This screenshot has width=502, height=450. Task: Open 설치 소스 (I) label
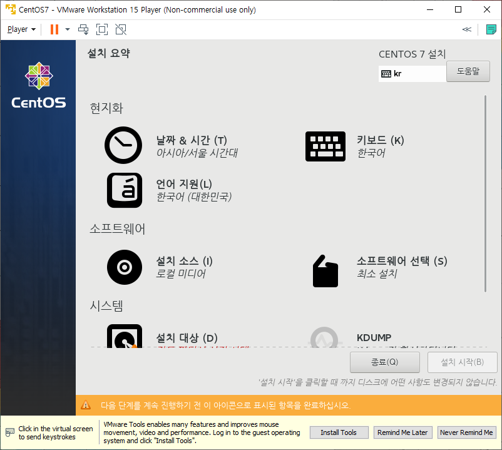tap(184, 261)
